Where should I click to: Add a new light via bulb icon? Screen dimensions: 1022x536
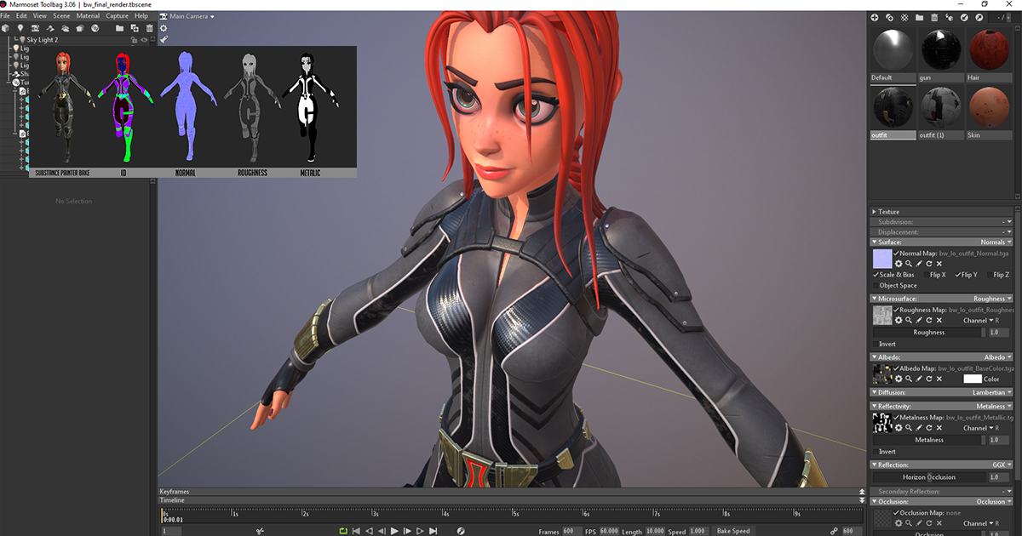click(20, 28)
